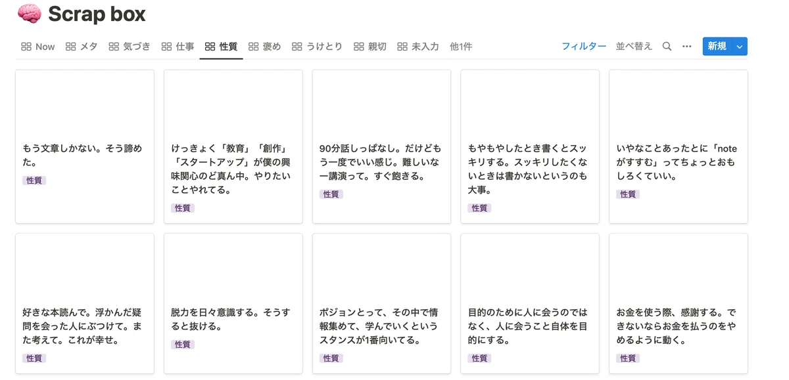Viewport: 789px width, 380px height.
Task: Click the gallery icon of Now view
Action: coord(26,47)
